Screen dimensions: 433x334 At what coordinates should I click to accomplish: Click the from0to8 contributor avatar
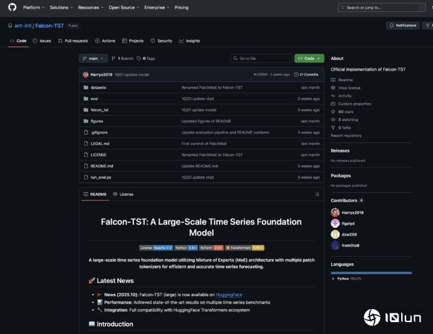(336, 245)
